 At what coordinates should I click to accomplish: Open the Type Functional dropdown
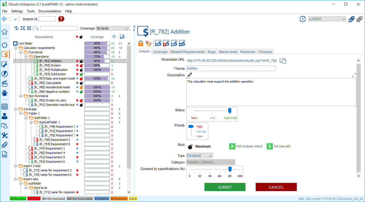click(x=199, y=156)
